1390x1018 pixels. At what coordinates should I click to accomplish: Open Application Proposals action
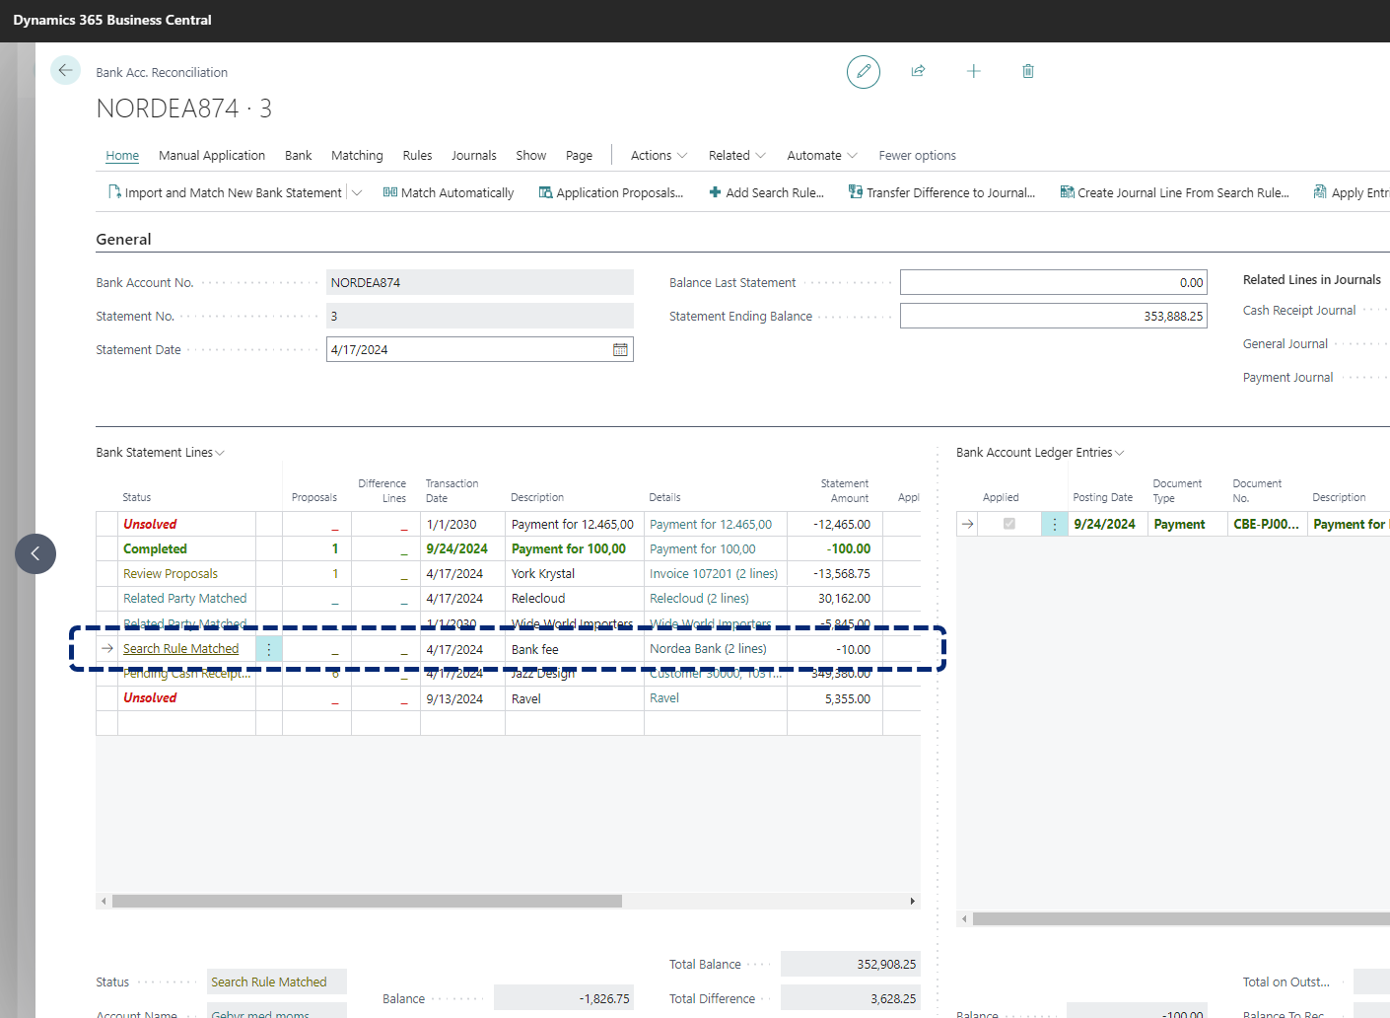pyautogui.click(x=611, y=192)
